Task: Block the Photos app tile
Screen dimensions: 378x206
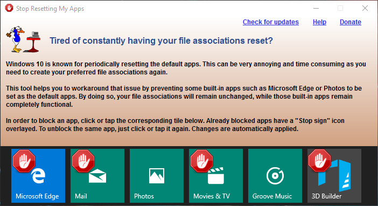Action: pos(157,176)
